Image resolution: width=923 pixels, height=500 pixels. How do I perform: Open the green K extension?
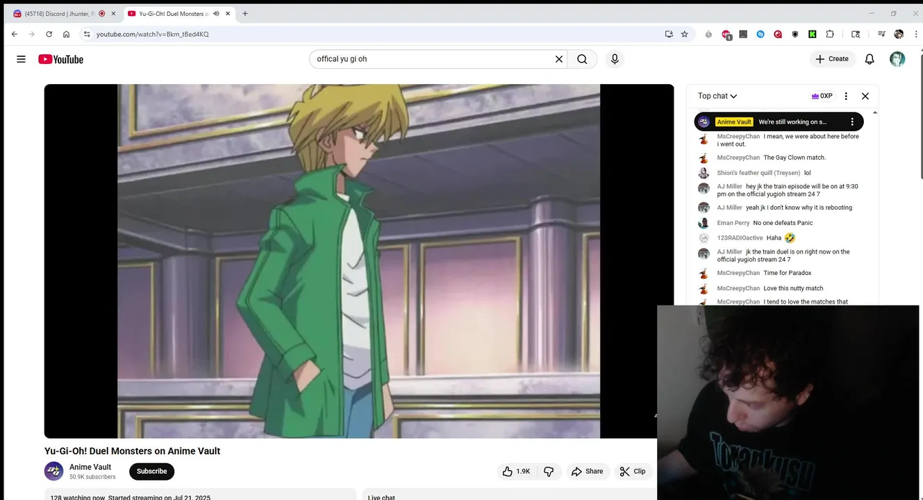pos(812,34)
